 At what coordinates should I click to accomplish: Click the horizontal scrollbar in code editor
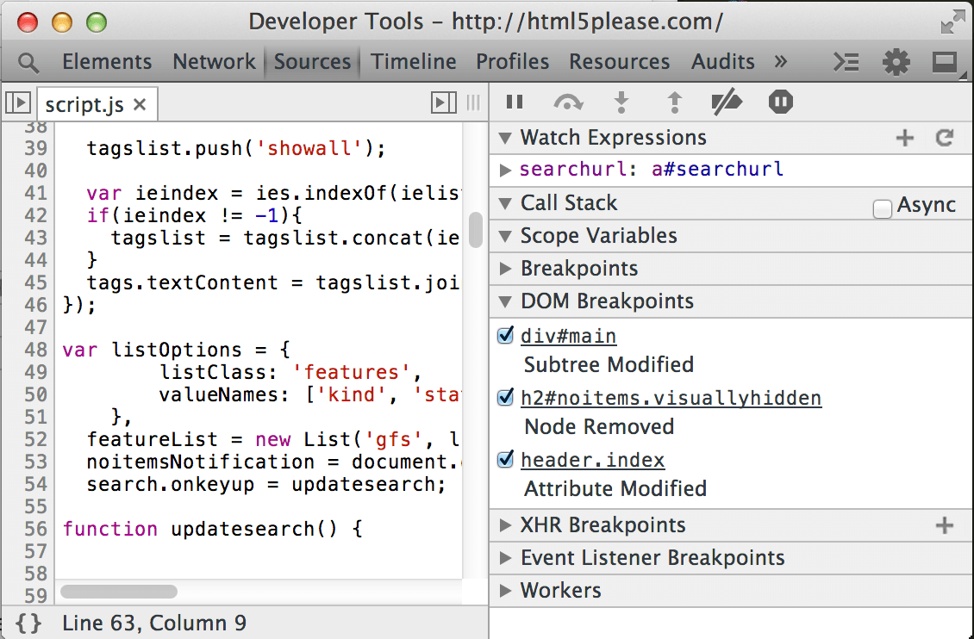click(119, 592)
